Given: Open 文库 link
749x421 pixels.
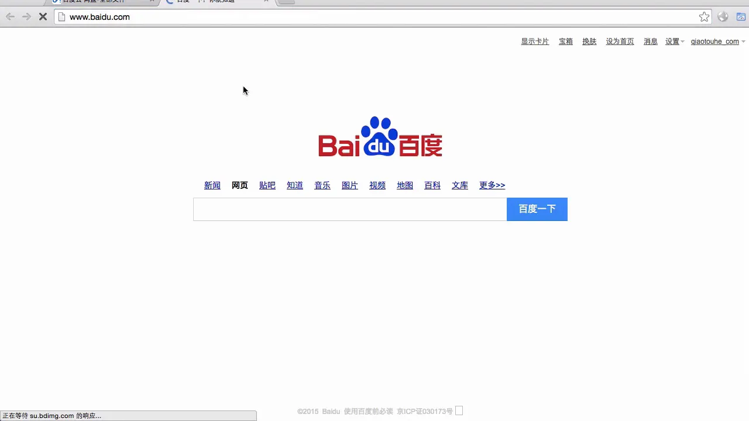Looking at the screenshot, I should (x=460, y=185).
